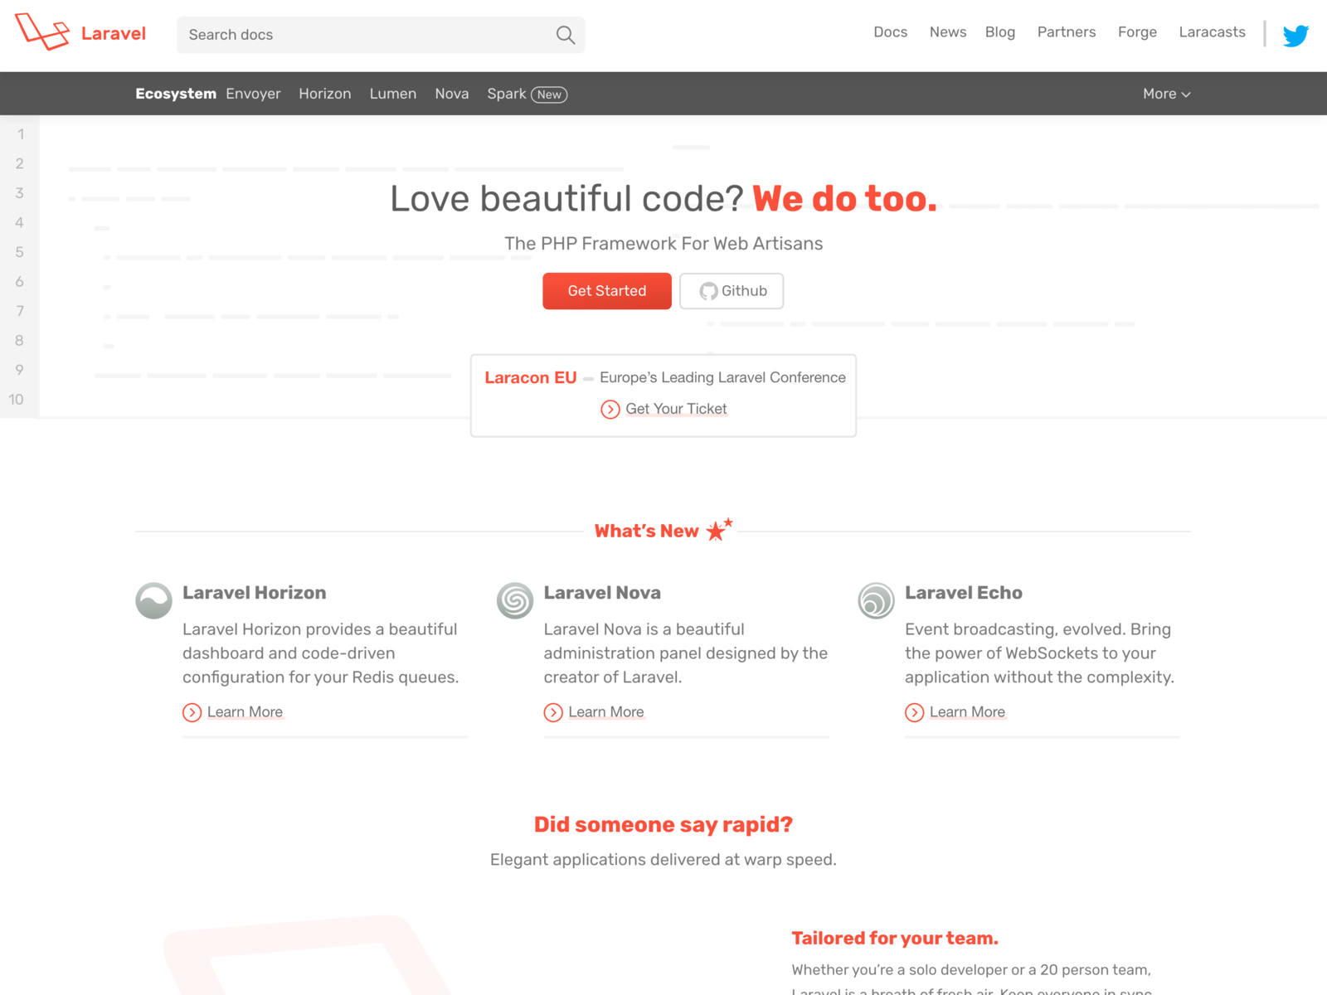Click the Laravel brand name text
The height and width of the screenshot is (995, 1327).
point(114,33)
